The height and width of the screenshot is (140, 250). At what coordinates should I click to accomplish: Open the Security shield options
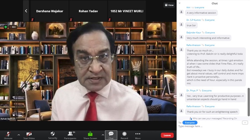53,135
